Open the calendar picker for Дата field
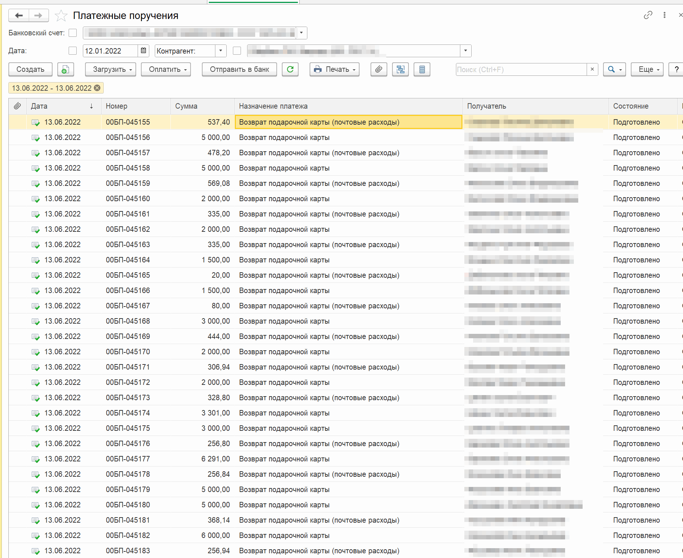The image size is (683, 558). pyautogui.click(x=143, y=51)
